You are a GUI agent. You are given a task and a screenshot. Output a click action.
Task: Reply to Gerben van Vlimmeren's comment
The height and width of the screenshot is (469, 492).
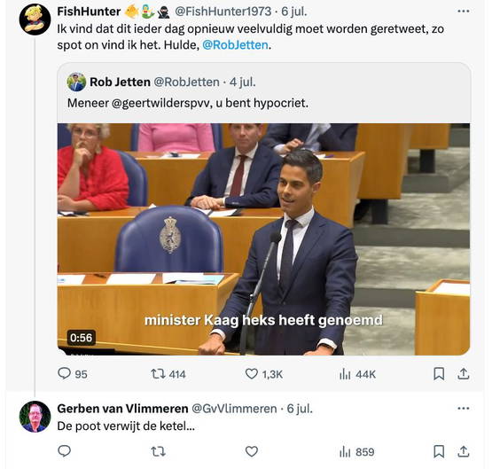tap(65, 451)
